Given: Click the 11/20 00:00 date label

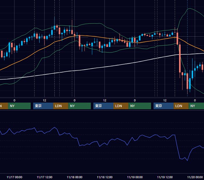Looking at the screenshot, I should pos(195,177).
